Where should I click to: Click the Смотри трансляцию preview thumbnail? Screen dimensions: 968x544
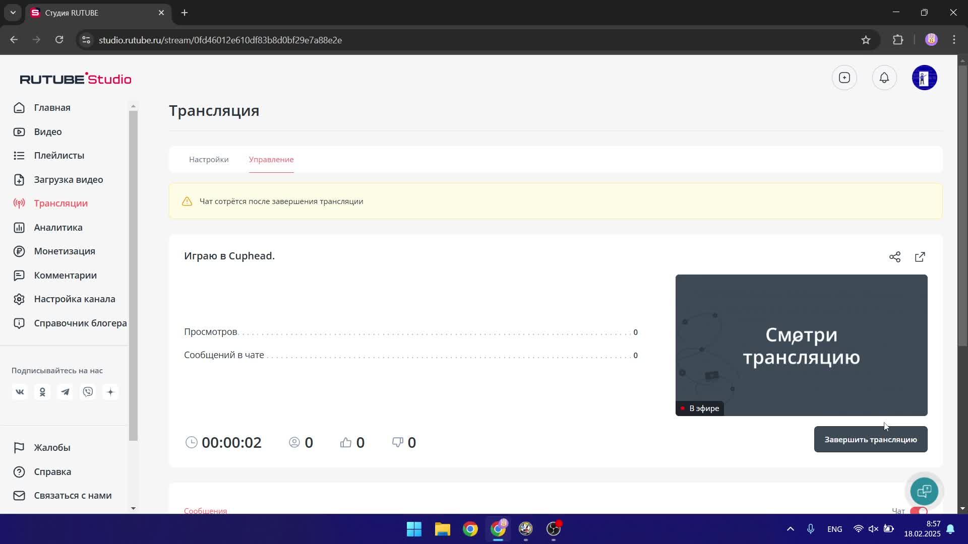click(x=801, y=345)
